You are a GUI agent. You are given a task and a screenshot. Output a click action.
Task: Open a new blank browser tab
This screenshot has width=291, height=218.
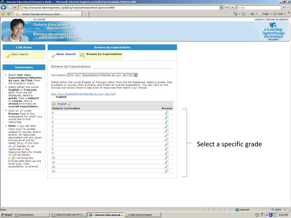[85, 14]
